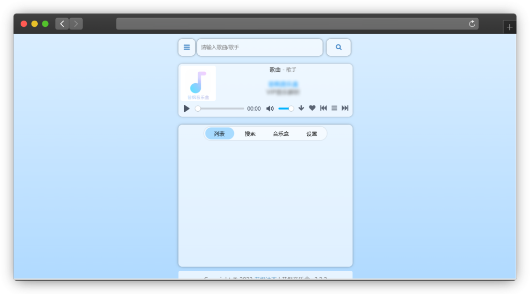The image size is (530, 294).
Task: Focus the 请输入歌曲/歌手 search field
Action: pyautogui.click(x=259, y=47)
